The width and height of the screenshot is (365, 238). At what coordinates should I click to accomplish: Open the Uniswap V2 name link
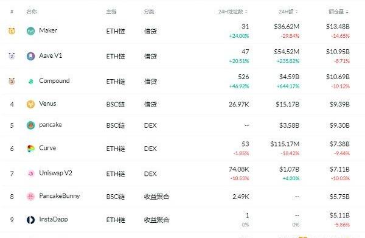55,173
